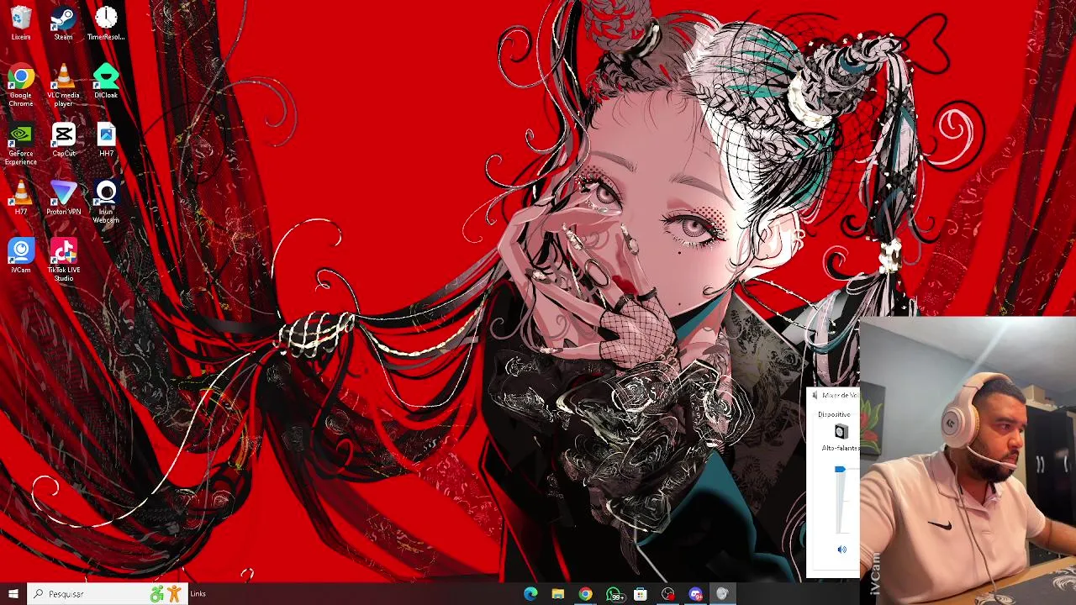Open Microsoft Store from the taskbar
The width and height of the screenshot is (1076, 605).
click(641, 594)
